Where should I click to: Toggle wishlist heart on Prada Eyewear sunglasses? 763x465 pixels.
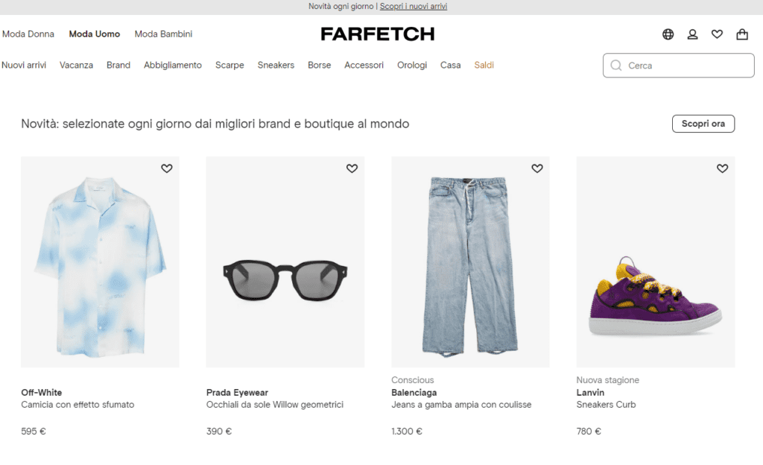click(352, 168)
